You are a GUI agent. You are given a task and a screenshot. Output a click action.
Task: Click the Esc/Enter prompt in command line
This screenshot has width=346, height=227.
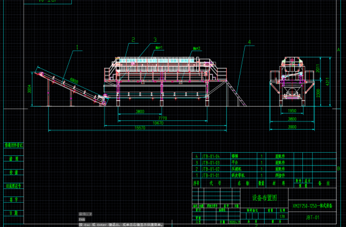(x=121, y=225)
